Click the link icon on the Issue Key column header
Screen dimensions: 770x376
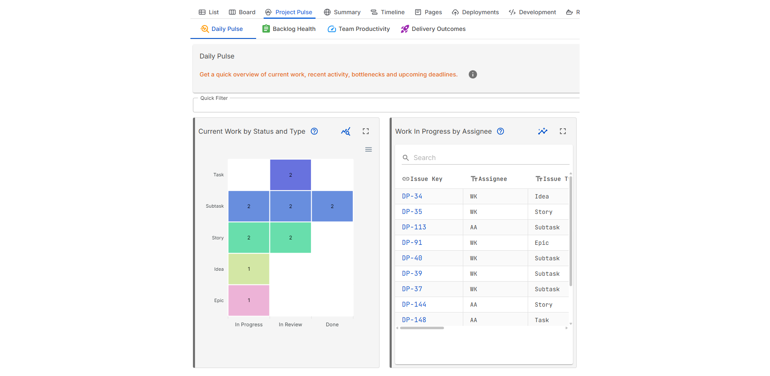tap(405, 178)
